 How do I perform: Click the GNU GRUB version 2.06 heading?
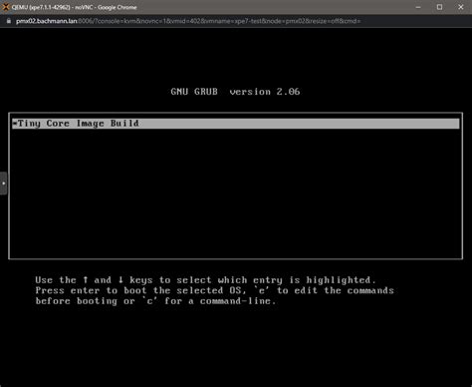click(235, 92)
